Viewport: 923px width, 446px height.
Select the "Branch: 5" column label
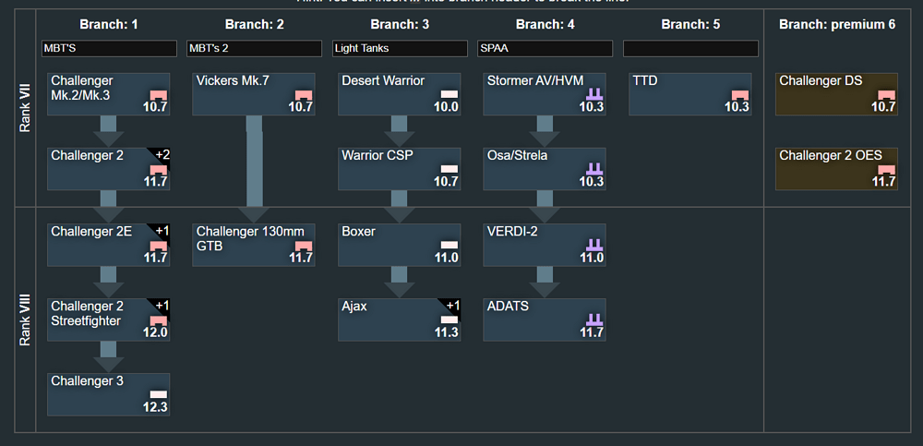pyautogui.click(x=690, y=25)
